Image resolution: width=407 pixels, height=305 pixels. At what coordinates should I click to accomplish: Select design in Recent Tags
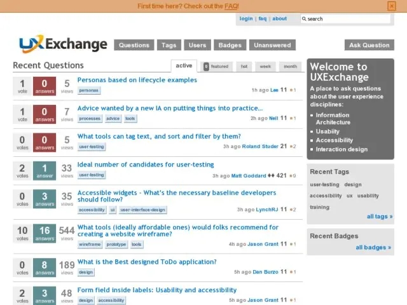tap(353, 185)
